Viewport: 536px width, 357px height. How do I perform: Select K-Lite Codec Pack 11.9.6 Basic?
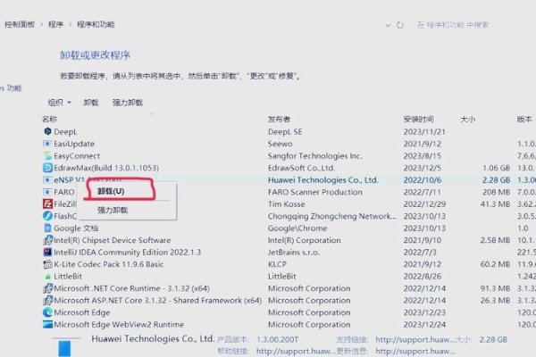pyautogui.click(x=109, y=264)
